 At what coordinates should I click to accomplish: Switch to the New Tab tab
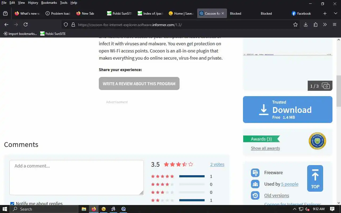pos(88,13)
